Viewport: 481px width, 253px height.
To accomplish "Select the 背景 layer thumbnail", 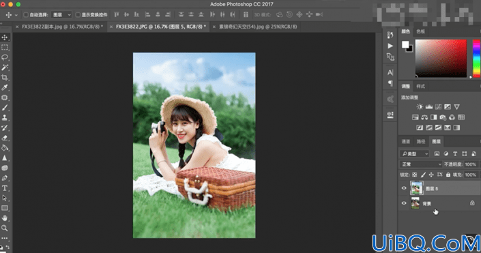I will [416, 203].
